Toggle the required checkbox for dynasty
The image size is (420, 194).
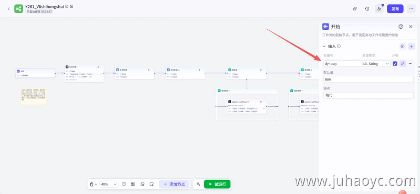(x=395, y=63)
